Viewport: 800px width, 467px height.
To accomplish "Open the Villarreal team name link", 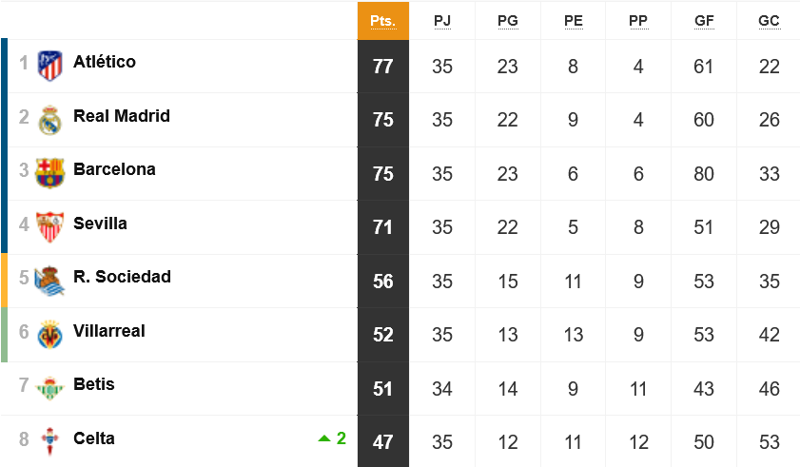I will (109, 331).
